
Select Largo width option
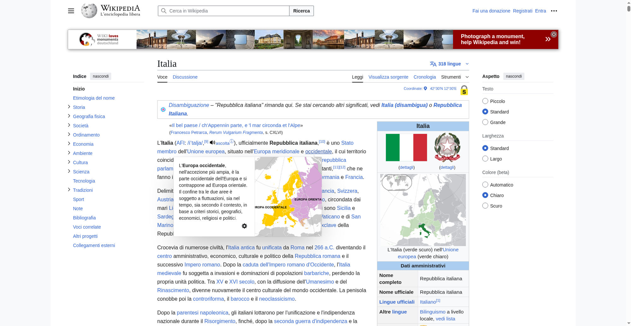pos(485,159)
